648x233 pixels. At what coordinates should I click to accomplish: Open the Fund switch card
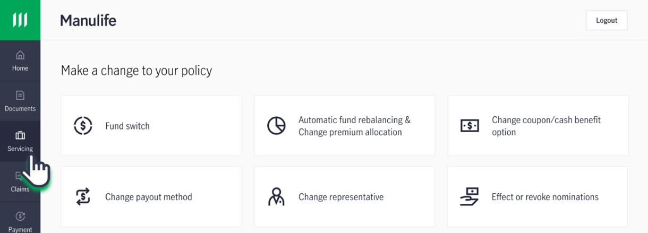pyautogui.click(x=151, y=126)
